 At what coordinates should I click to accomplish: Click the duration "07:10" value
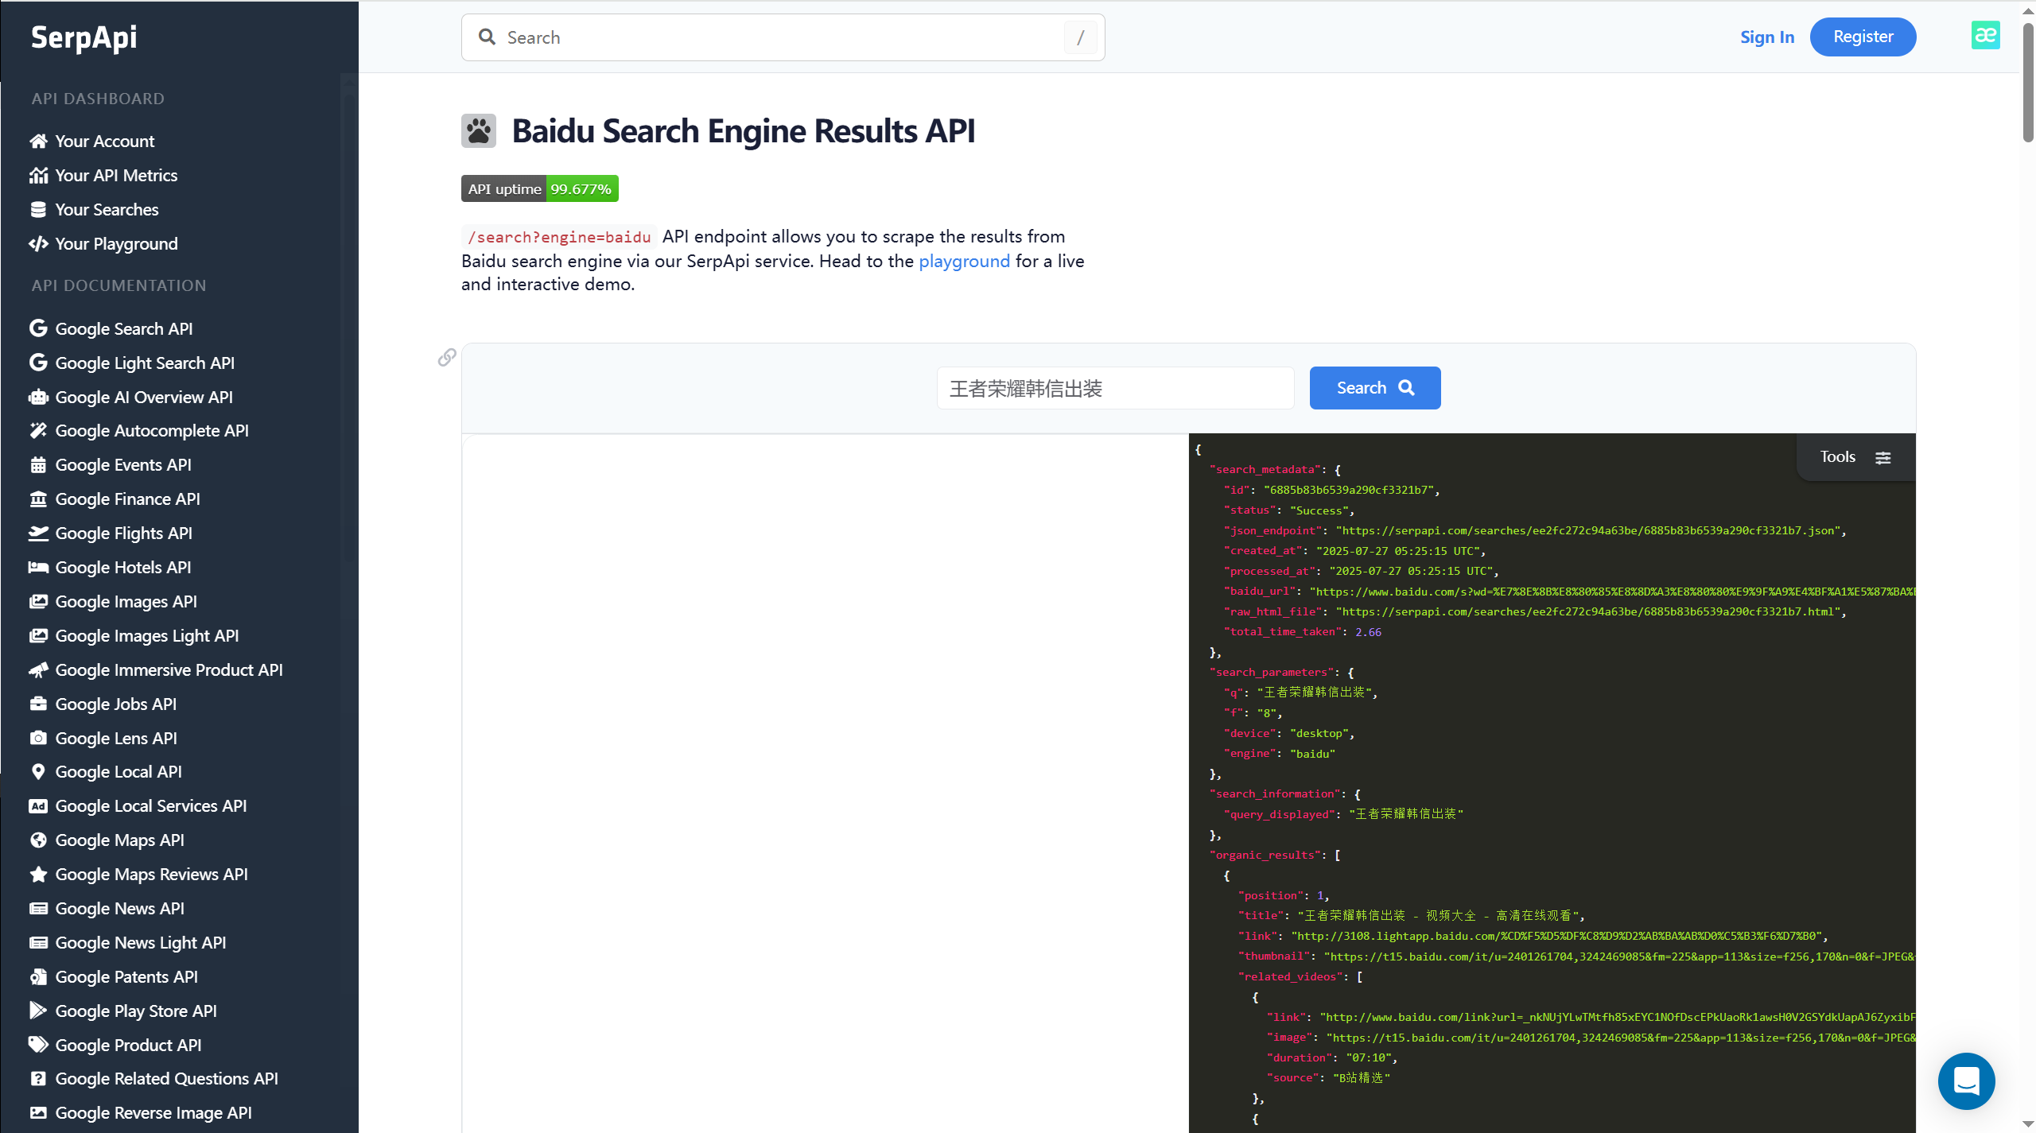click(1368, 1057)
